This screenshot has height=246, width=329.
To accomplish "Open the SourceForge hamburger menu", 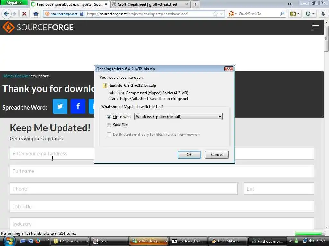I will point(316,28).
